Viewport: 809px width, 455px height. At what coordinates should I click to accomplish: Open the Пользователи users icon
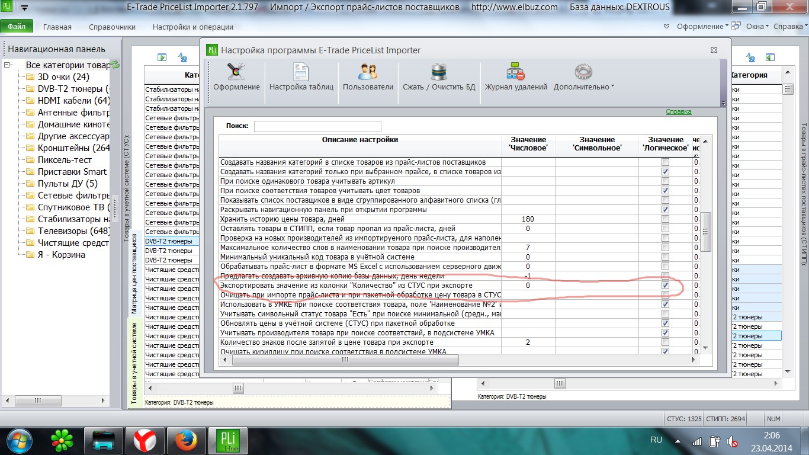[368, 72]
